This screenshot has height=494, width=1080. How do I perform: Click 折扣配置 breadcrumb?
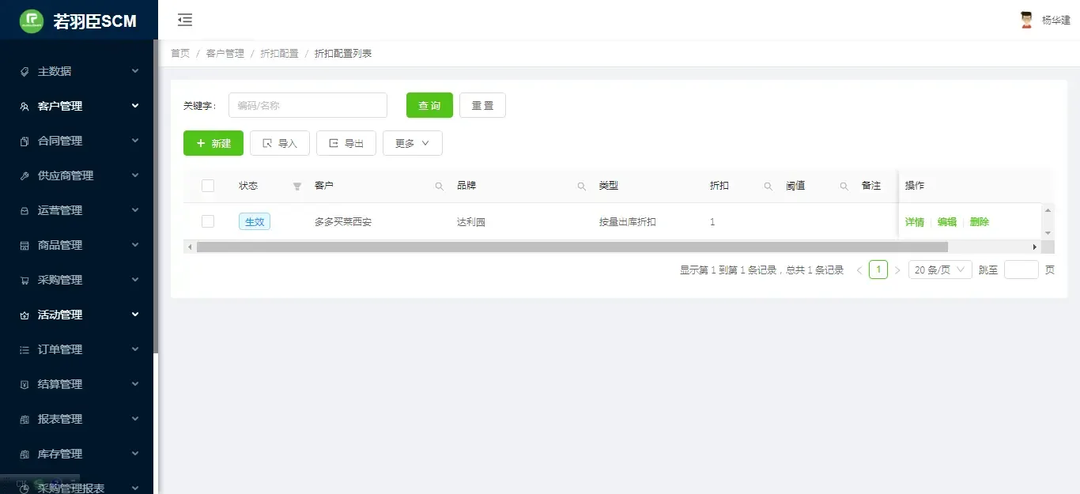point(279,54)
